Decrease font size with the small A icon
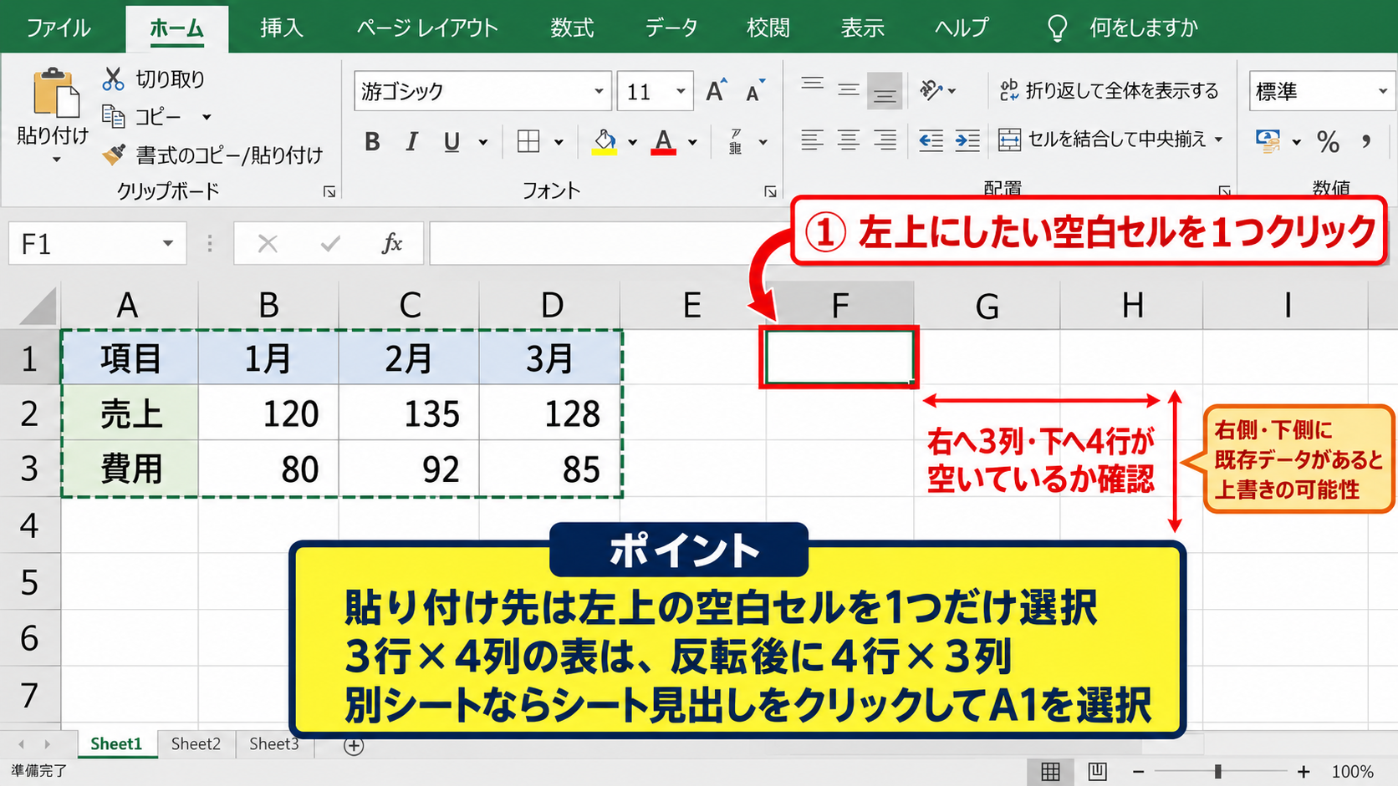 755,90
